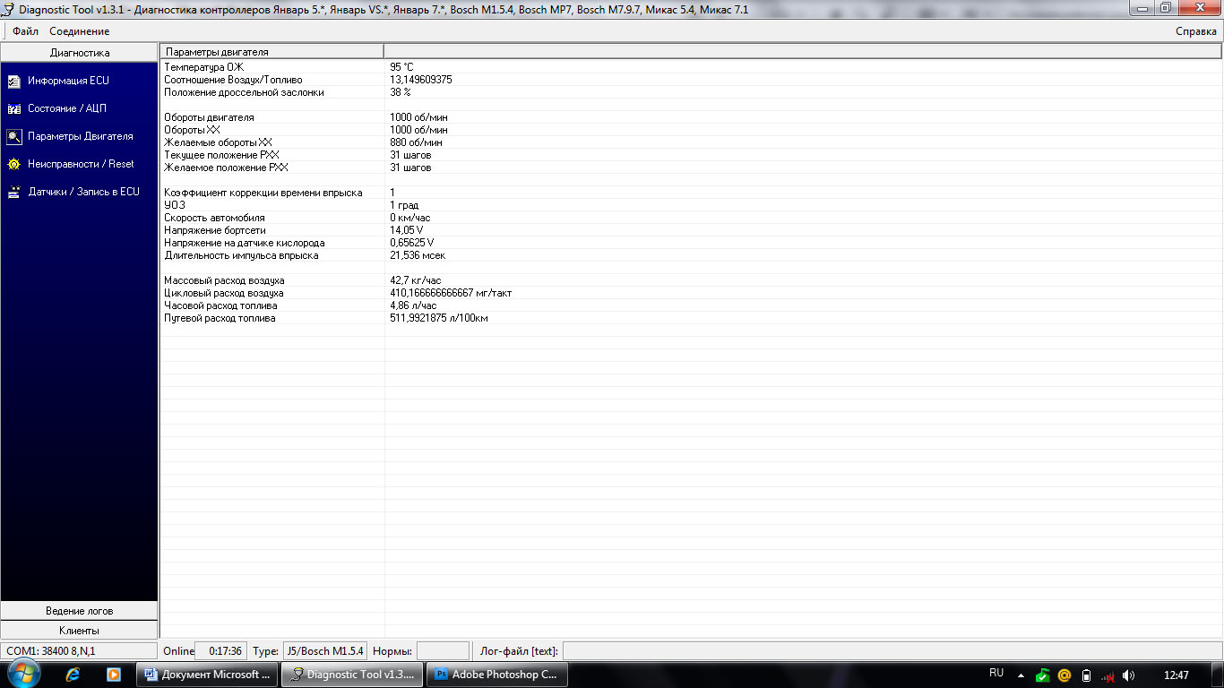Viewport: 1224px width, 688px height.
Task: Select the Температура ОЖ row
Action: click(691, 67)
